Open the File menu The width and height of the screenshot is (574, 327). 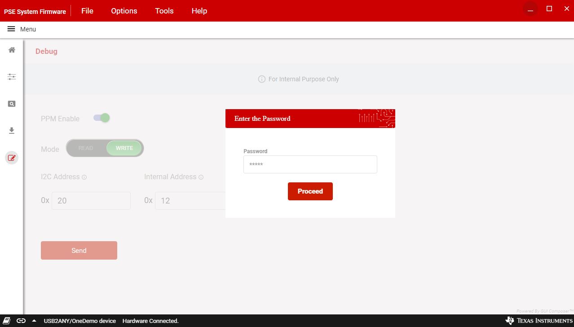[x=87, y=11]
